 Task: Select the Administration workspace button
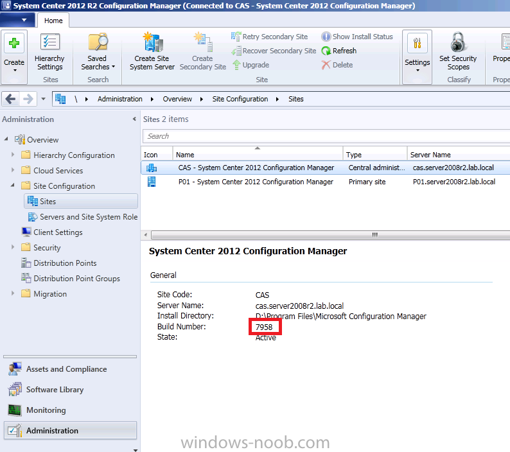click(x=70, y=431)
